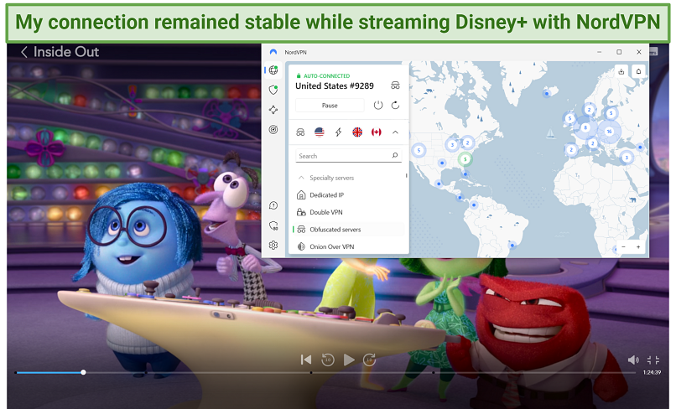This screenshot has width=676, height=409.
Task: Exit fullscreen in Disney+ player
Action: tap(653, 360)
